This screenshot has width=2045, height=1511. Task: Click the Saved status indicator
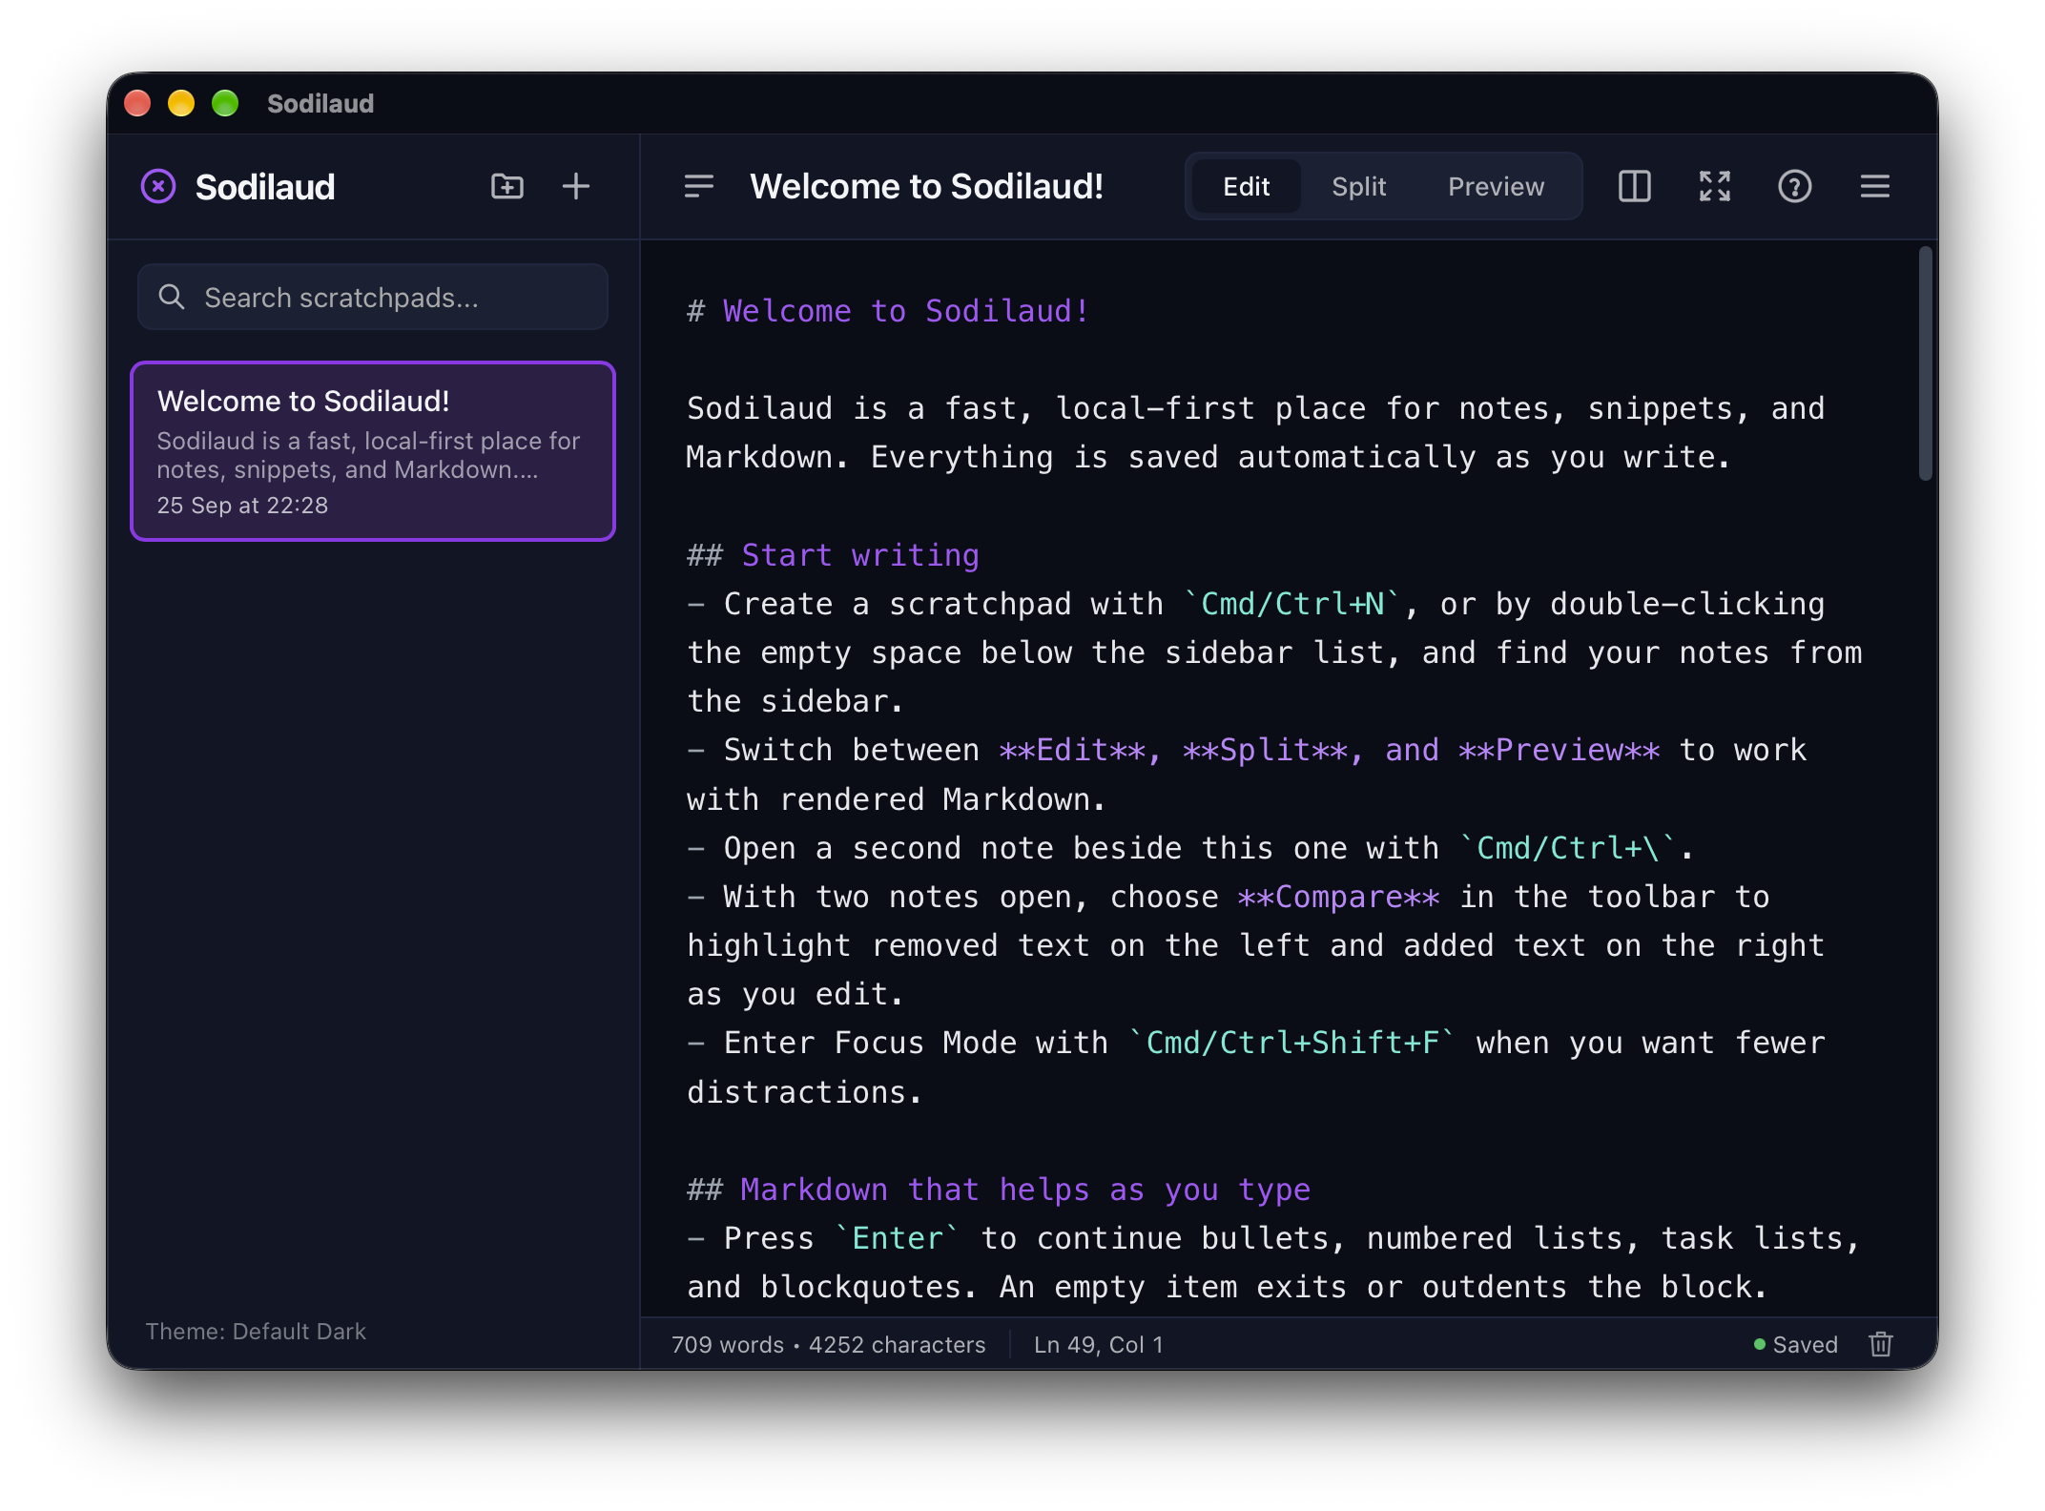pos(1795,1344)
